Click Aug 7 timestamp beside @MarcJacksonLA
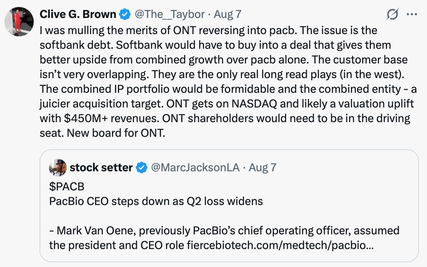 coord(263,168)
